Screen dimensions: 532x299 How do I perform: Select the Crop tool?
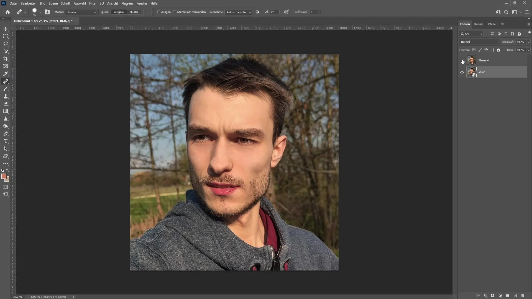[x=6, y=58]
